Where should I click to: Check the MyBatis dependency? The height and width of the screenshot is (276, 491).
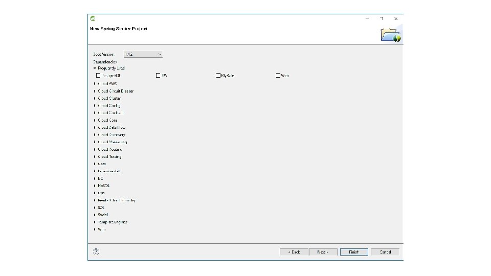tap(218, 76)
